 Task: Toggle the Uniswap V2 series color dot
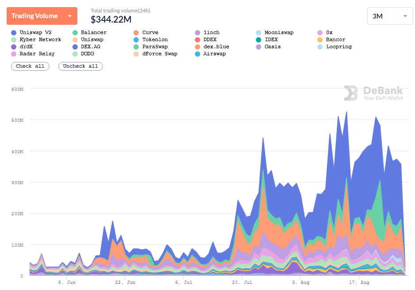14,33
